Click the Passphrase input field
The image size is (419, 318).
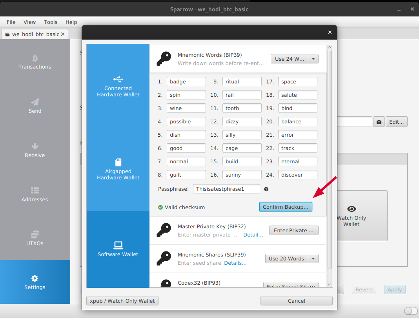pos(226,189)
